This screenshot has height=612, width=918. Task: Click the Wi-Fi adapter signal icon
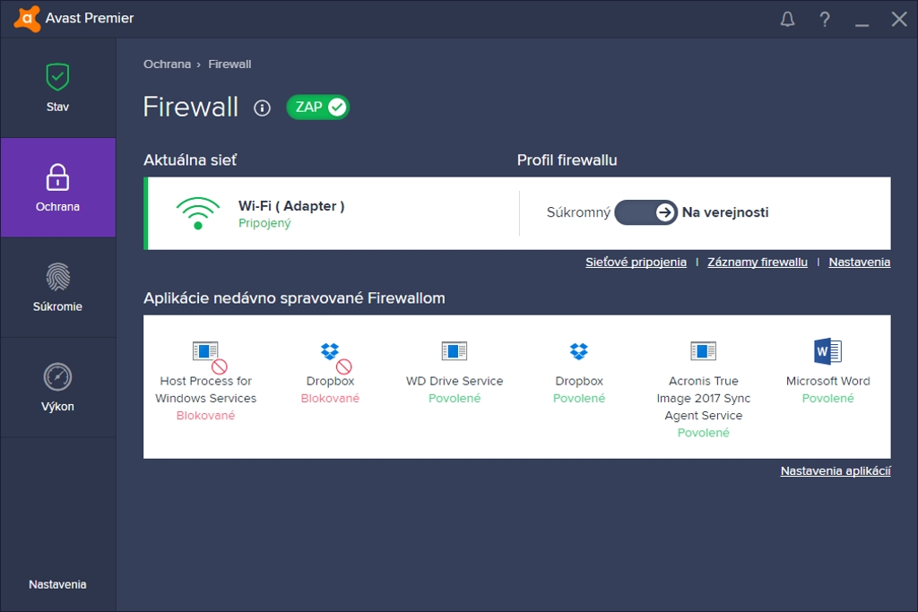pyautogui.click(x=198, y=213)
